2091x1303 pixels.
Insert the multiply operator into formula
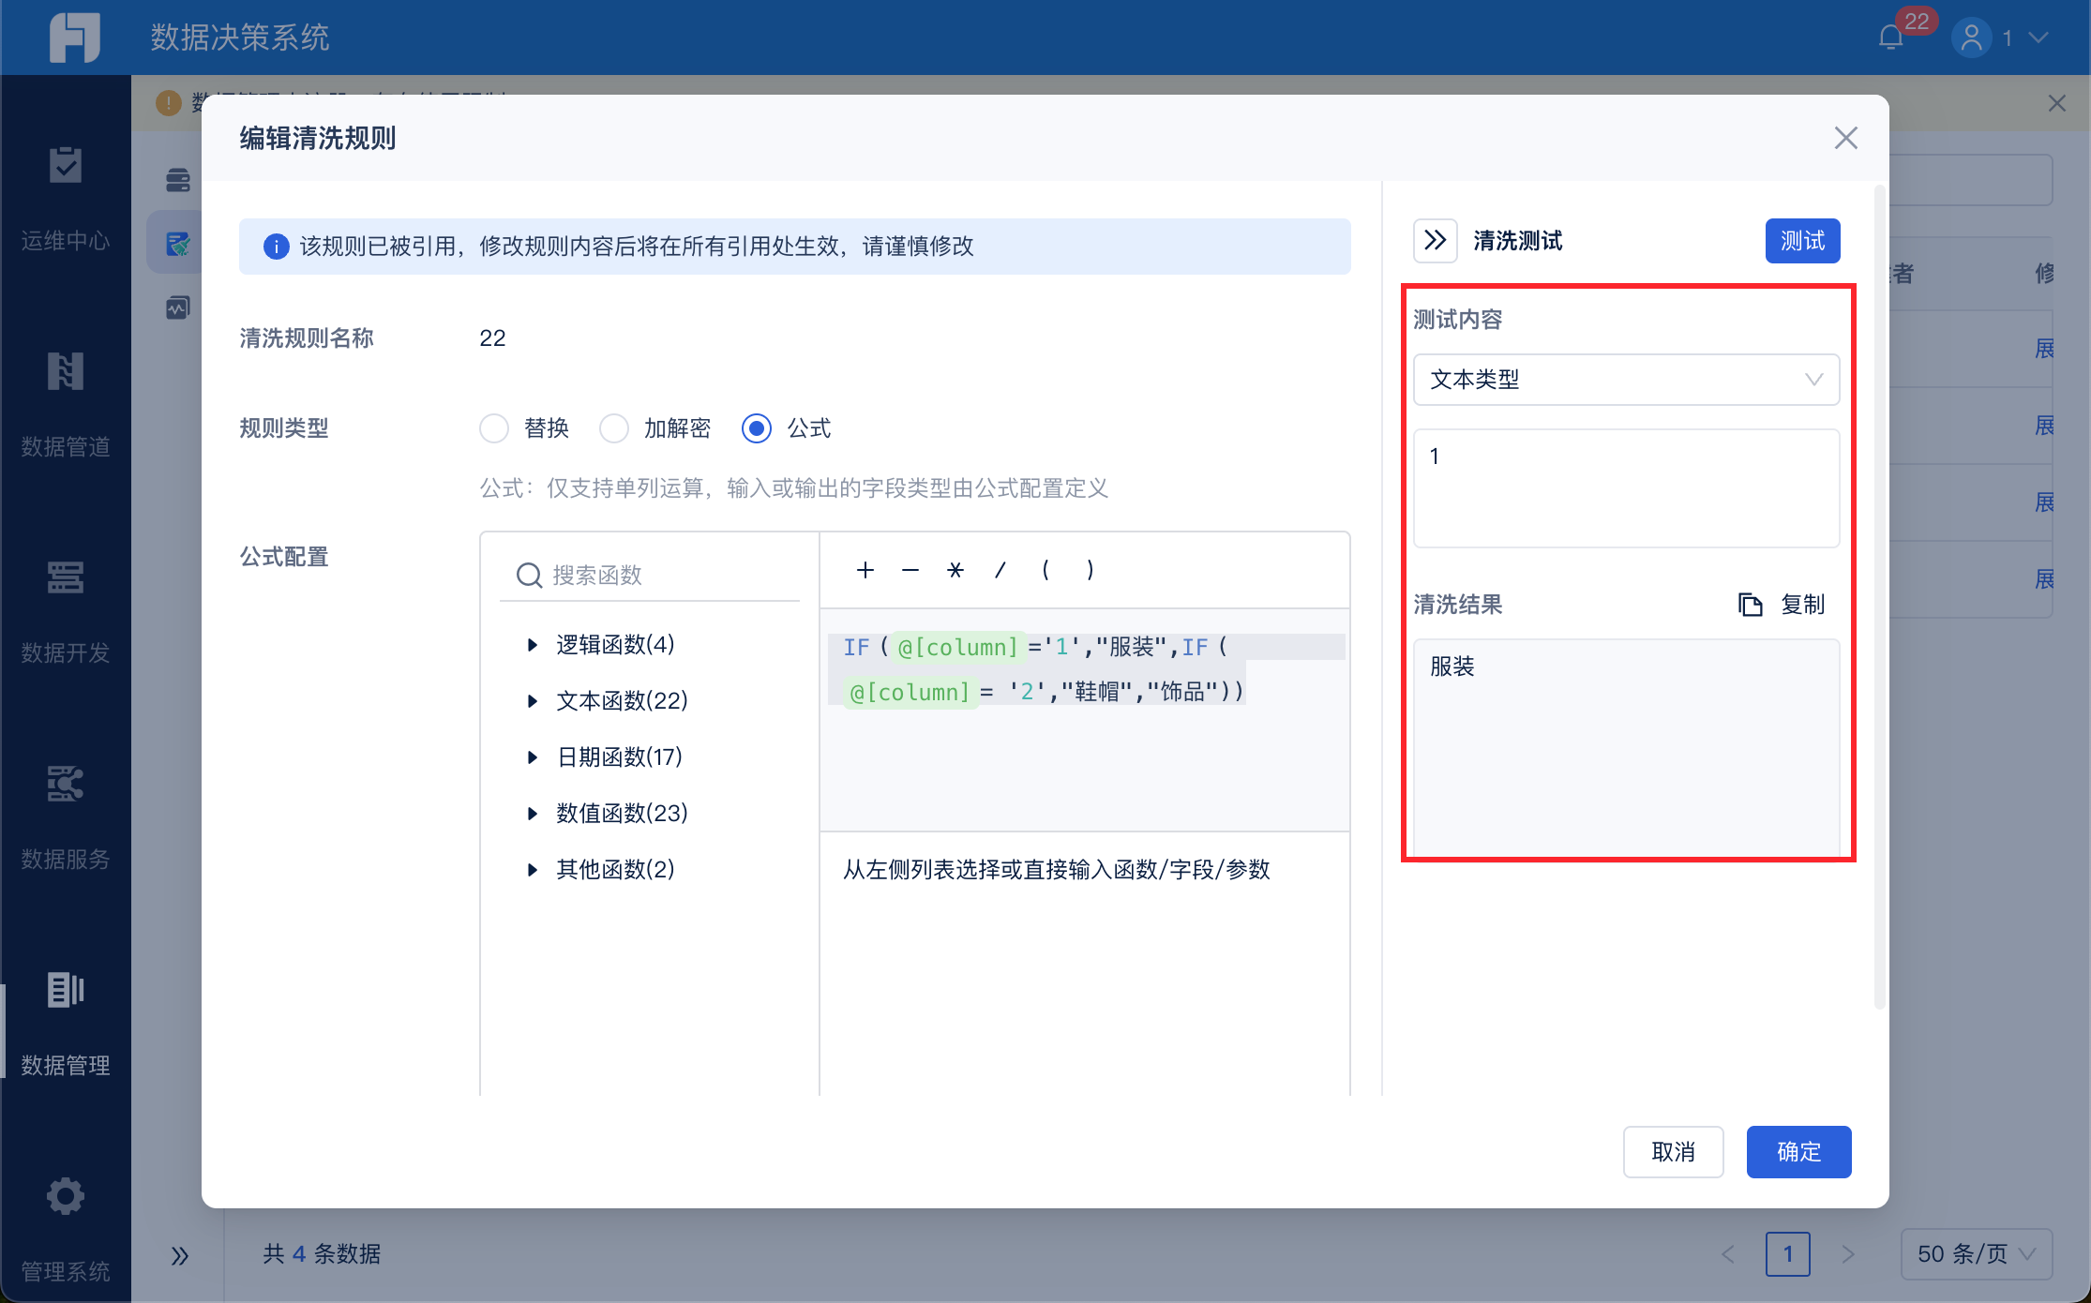(x=955, y=570)
